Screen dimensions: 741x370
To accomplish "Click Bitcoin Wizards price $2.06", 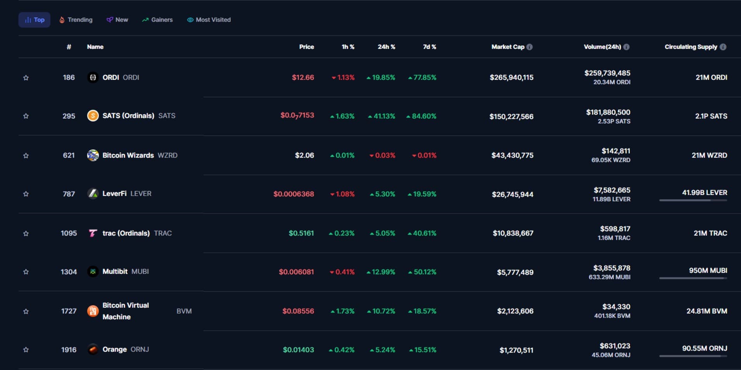I will (x=305, y=155).
